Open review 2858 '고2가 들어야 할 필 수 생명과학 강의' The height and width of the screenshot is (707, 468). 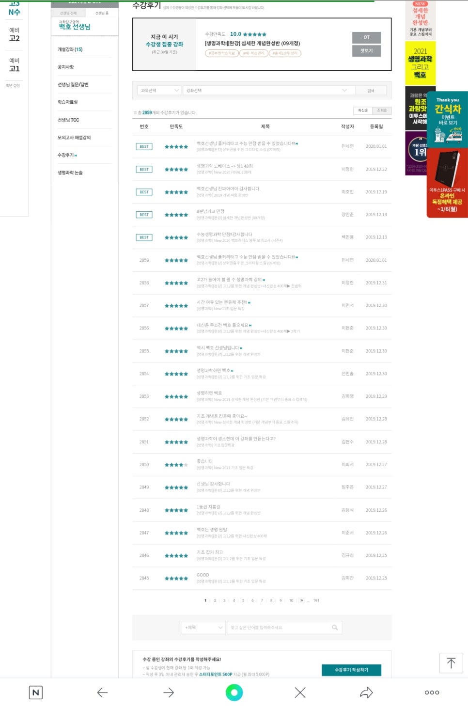pos(229,280)
